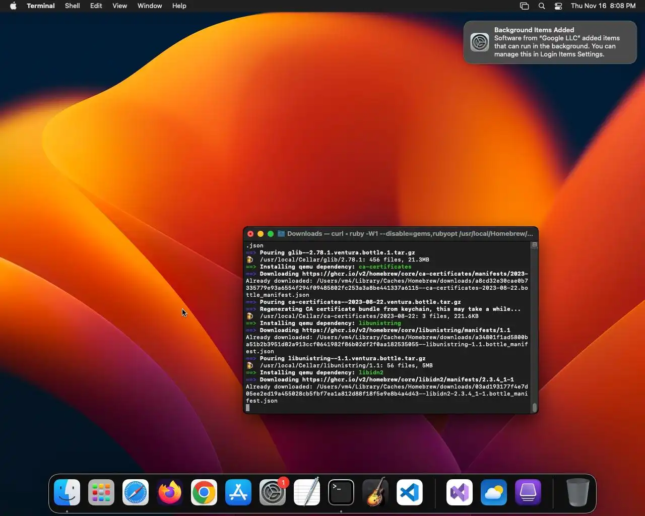Click 'Pouring glib--2.78.1.ventura.bottle.1.tar.gz' line
The image size is (645, 516).
(x=338, y=253)
